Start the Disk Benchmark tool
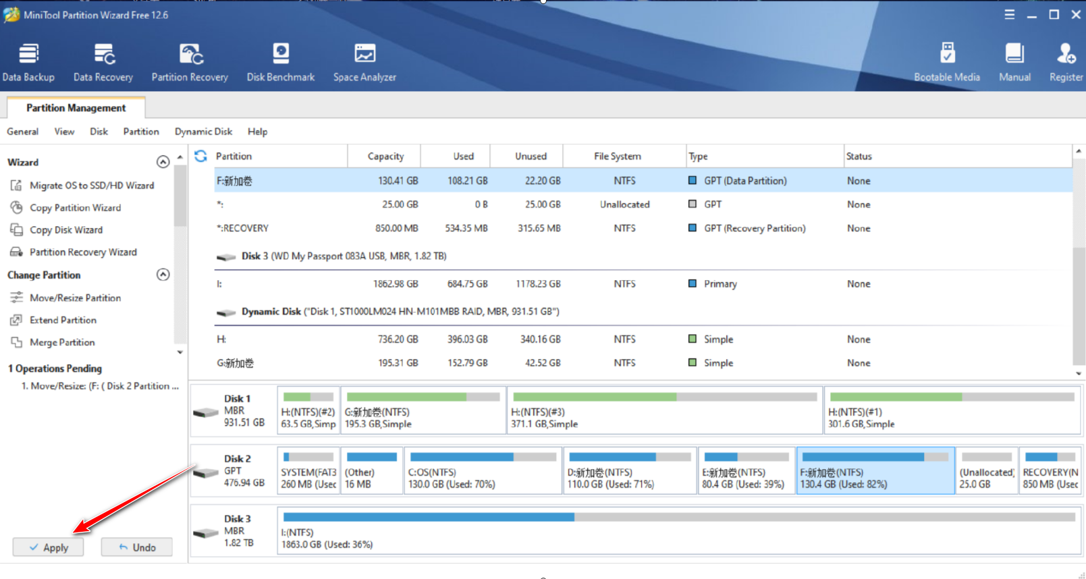The image size is (1086, 579). pos(281,62)
